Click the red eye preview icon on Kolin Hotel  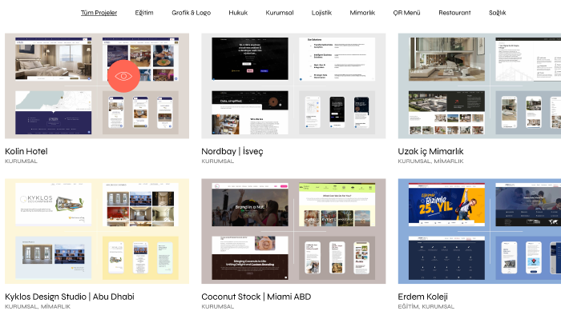click(x=123, y=76)
